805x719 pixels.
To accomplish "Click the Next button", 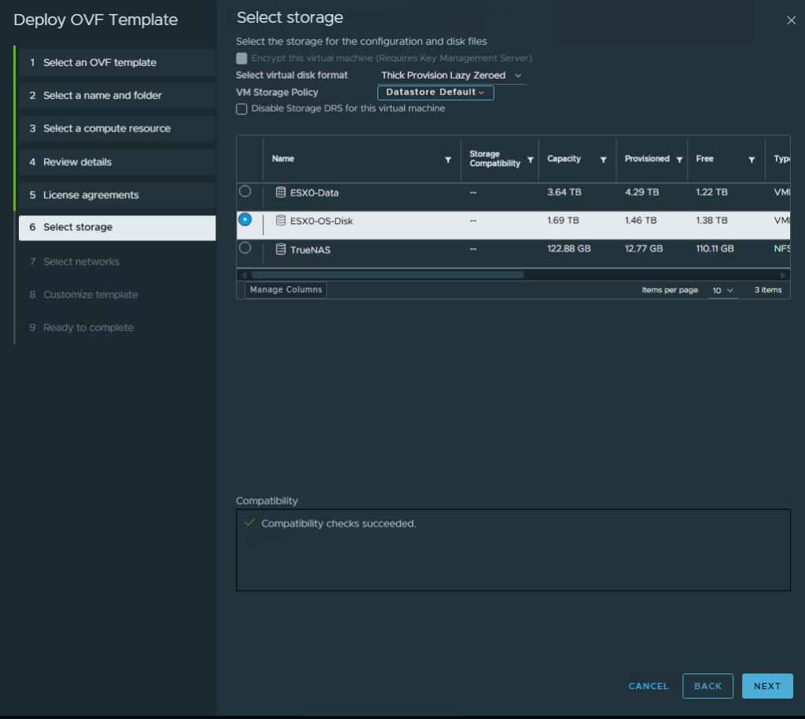I will [766, 686].
